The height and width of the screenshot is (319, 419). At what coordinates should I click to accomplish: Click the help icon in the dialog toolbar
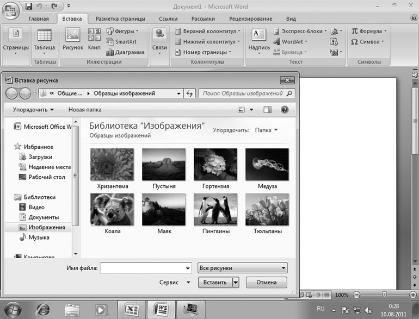[284, 110]
